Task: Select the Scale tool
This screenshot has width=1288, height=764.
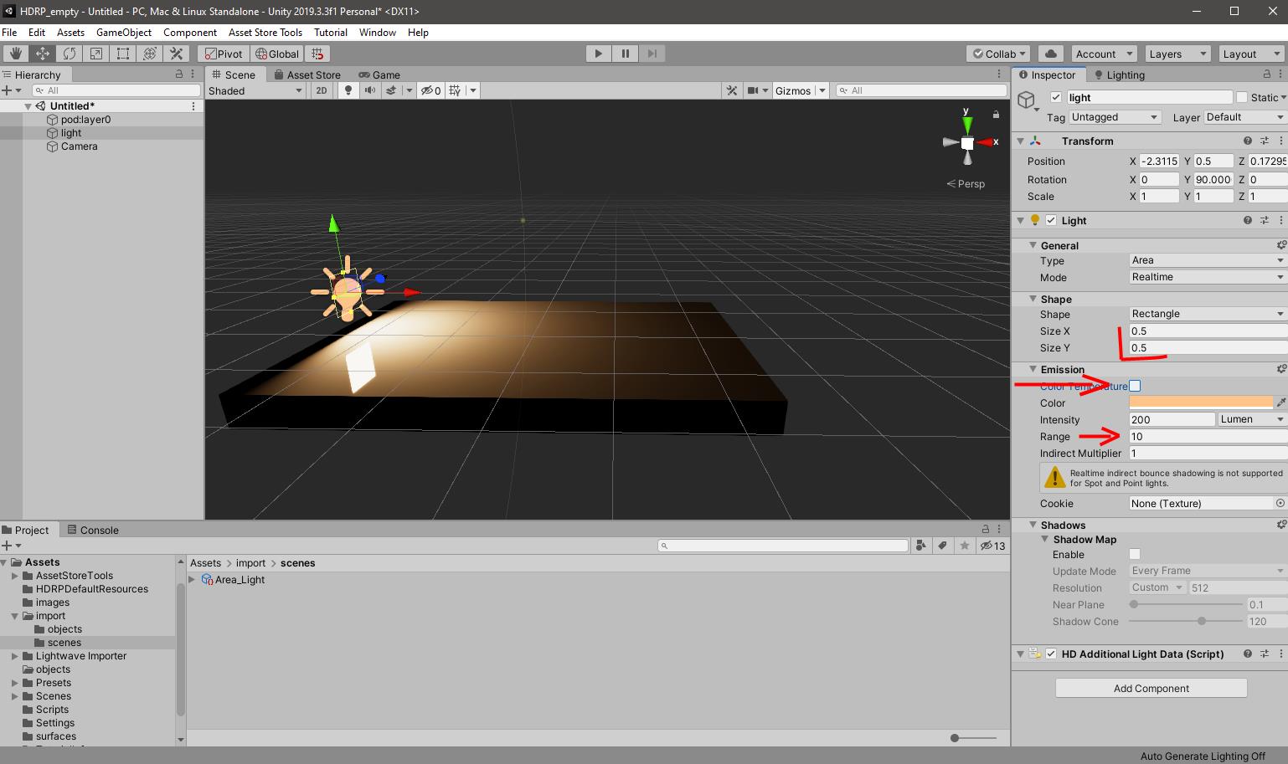Action: pos(95,54)
